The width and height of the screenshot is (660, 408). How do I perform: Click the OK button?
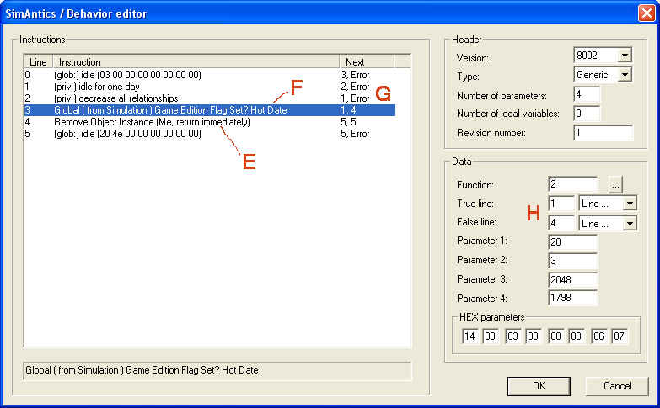coord(539,386)
